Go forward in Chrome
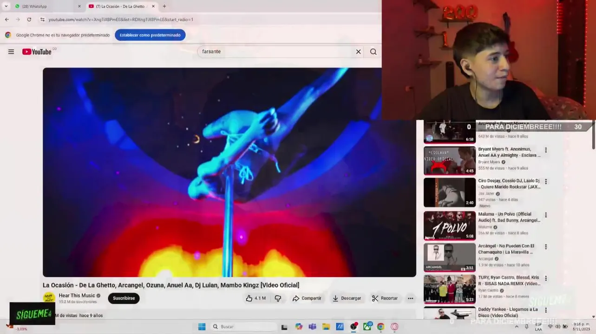This screenshot has height=334, width=596. click(18, 19)
